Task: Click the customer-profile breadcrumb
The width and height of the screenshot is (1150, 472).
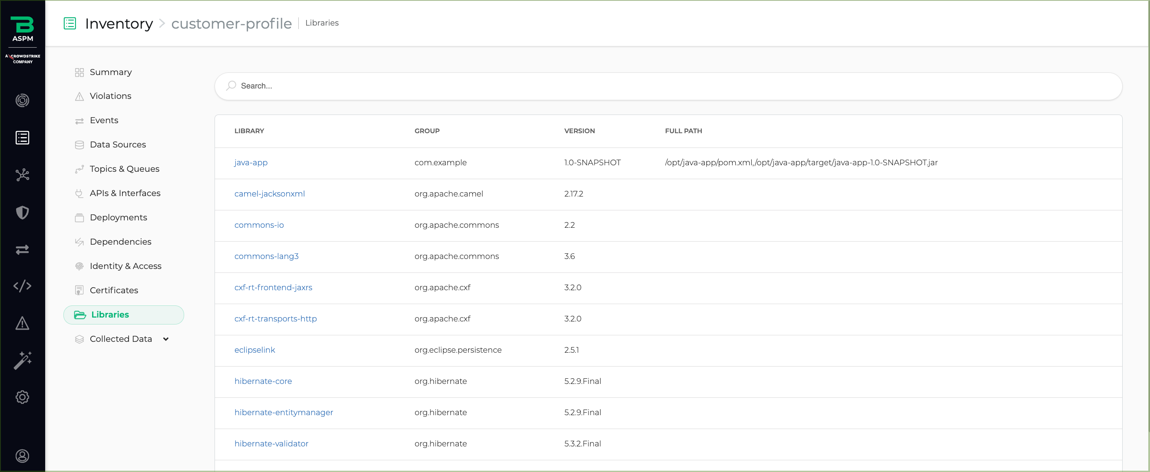Action: click(231, 23)
